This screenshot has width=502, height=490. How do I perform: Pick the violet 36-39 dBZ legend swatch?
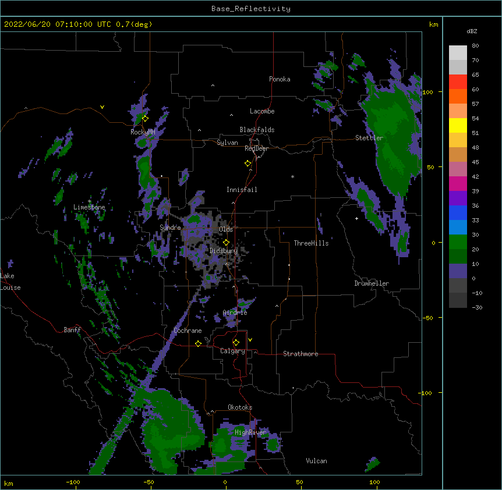pos(458,198)
